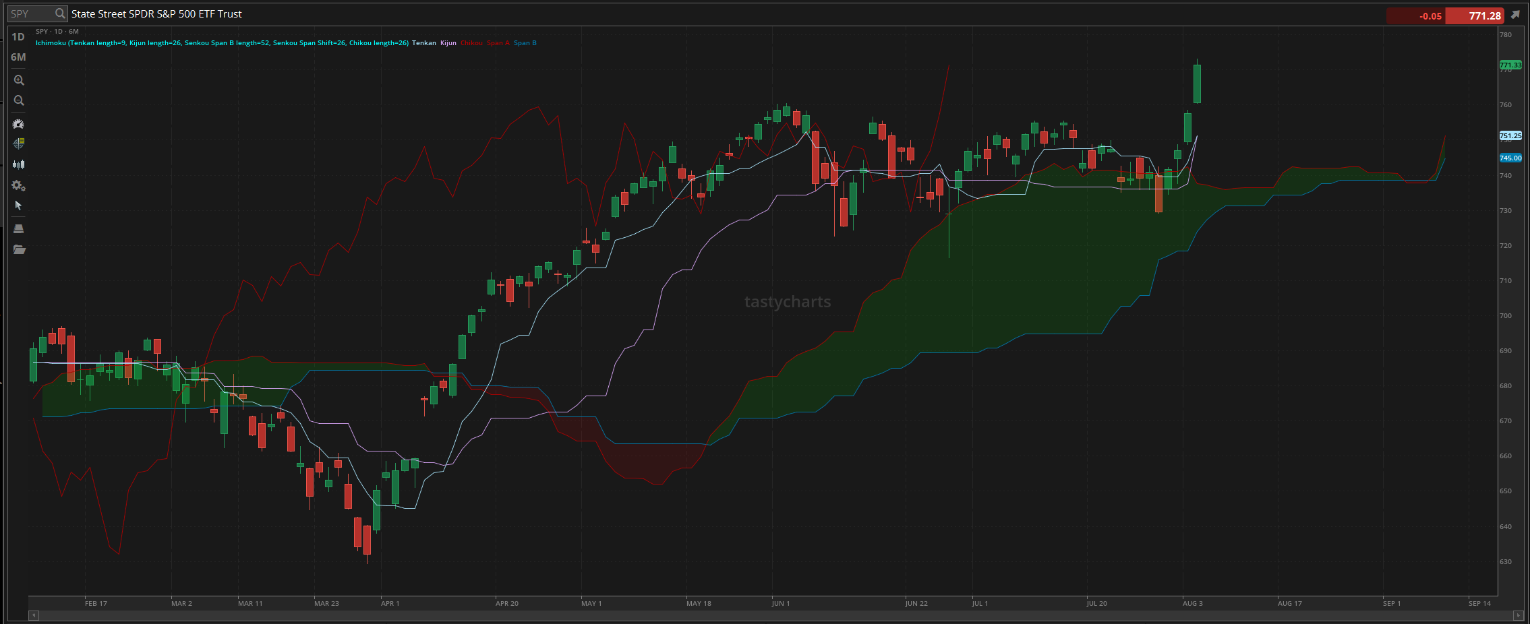1530x624 pixels.
Task: Click the 630 price axis label
Action: tap(1506, 562)
